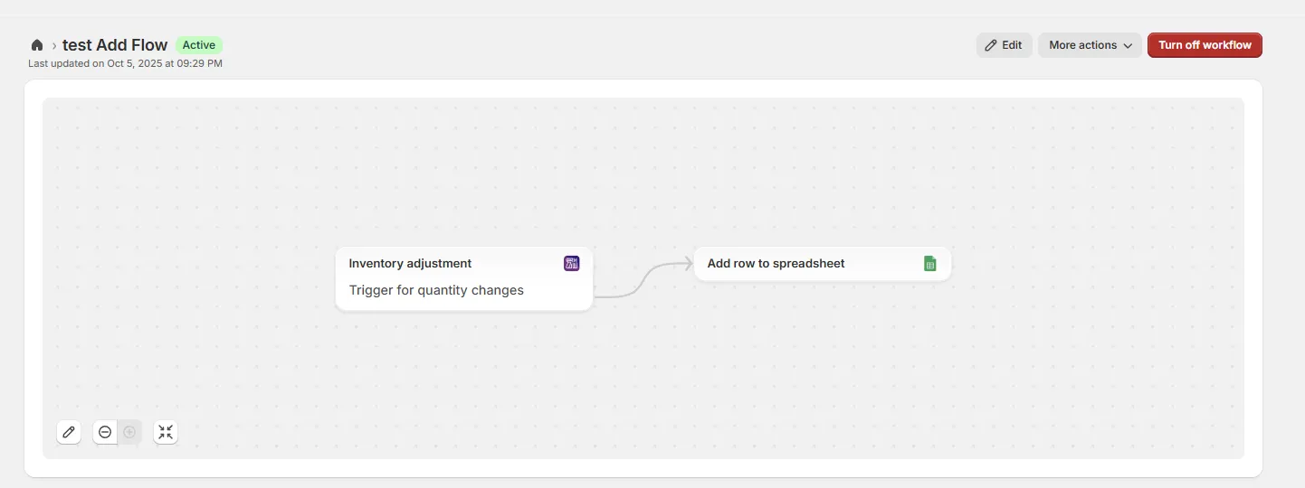Screen dimensions: 1305x488
Task: Fit the workflow to view
Action: [166, 432]
